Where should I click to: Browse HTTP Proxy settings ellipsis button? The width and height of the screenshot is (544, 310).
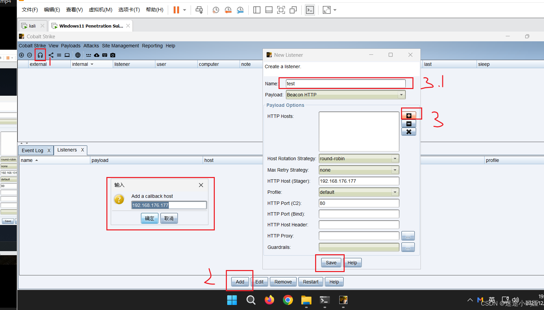408,236
